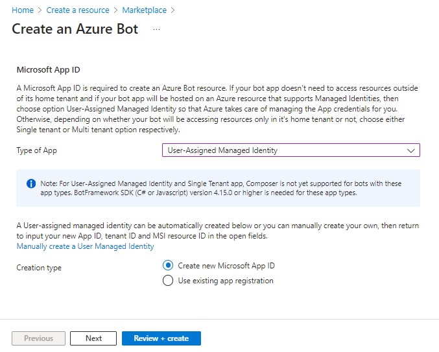The image size is (439, 352).
Task: Go to Home in the breadcrumb
Action: (x=23, y=10)
